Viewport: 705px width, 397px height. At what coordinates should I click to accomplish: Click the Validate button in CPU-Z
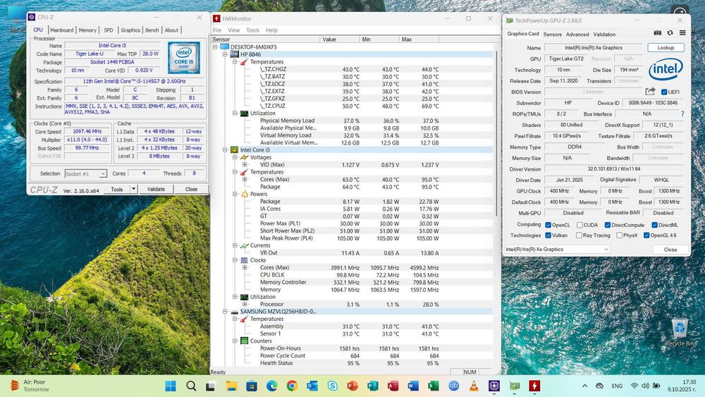pyautogui.click(x=156, y=189)
